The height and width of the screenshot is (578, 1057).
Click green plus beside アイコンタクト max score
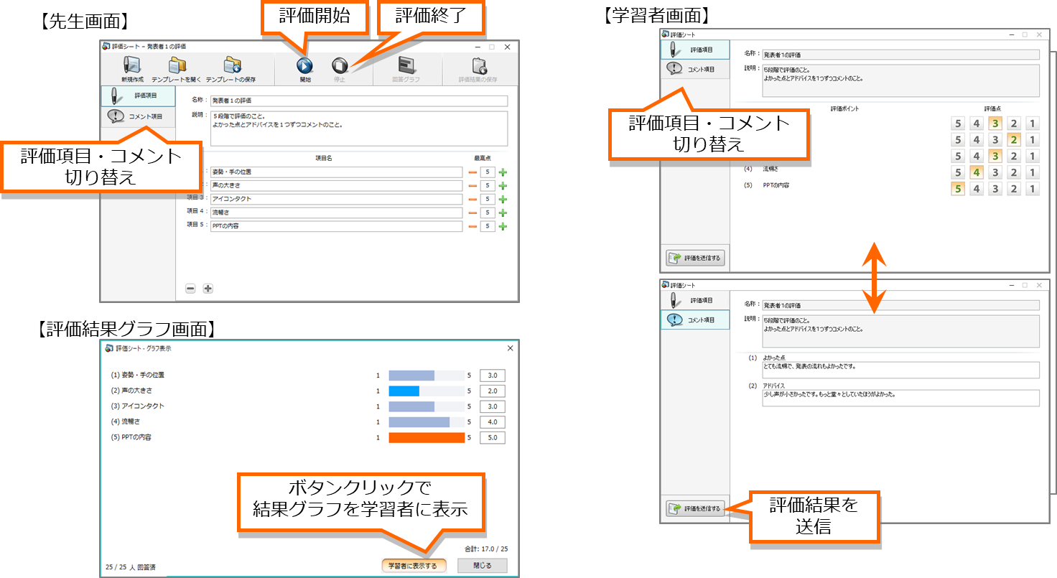tap(503, 199)
